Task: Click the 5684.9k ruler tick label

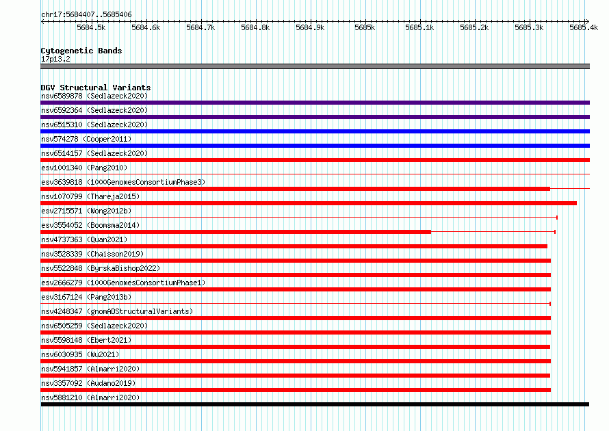Action: 310,27
